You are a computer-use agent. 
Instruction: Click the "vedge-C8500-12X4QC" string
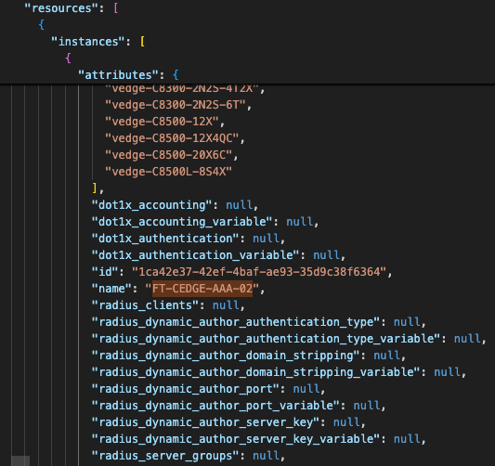click(x=172, y=138)
